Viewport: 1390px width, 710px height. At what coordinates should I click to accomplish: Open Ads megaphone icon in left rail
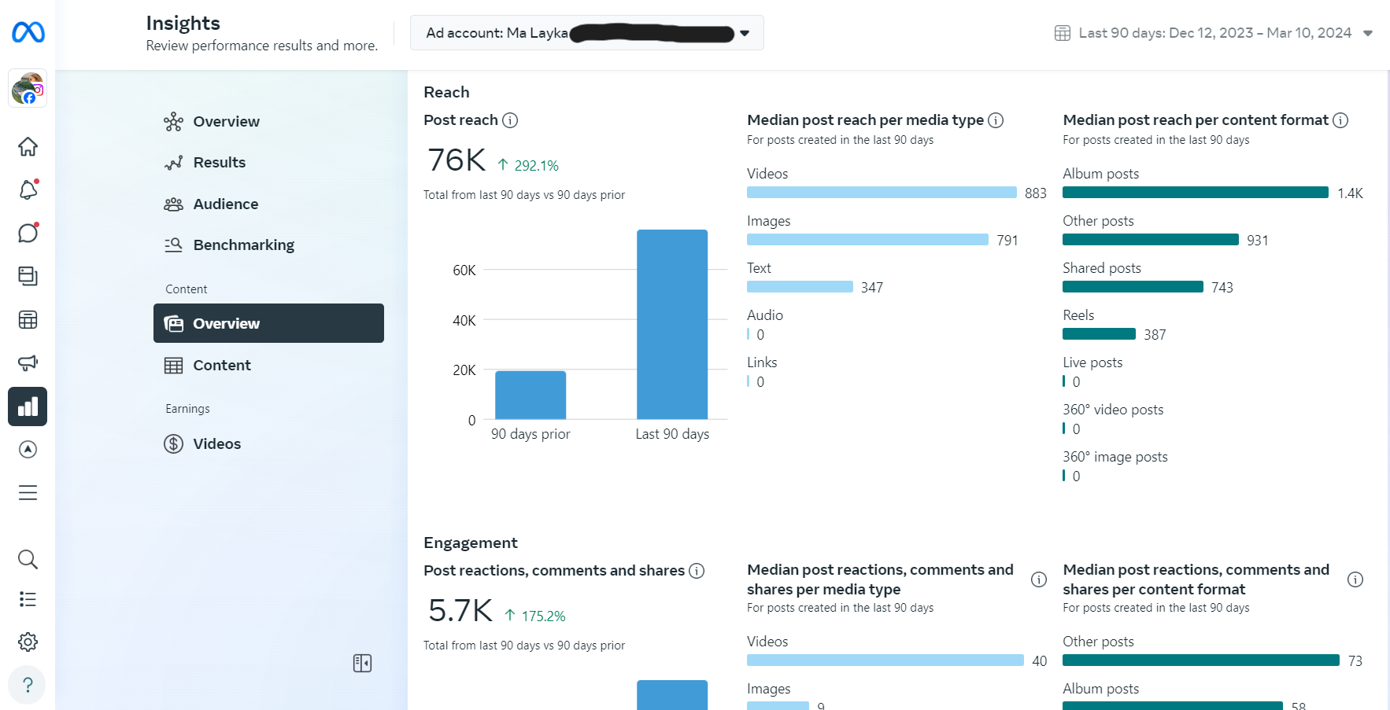(28, 362)
